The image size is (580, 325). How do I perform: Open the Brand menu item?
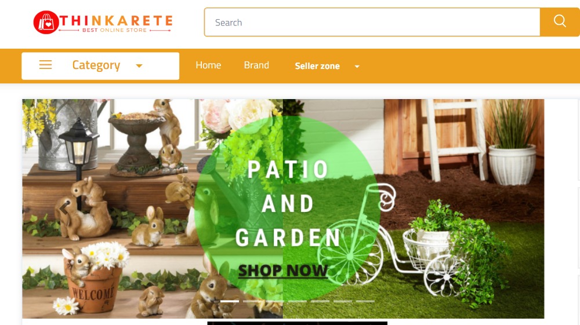tap(256, 65)
